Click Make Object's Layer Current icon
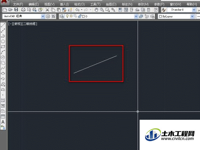Image resolution: width=200 pixels, height=150 pixels. (141, 16)
